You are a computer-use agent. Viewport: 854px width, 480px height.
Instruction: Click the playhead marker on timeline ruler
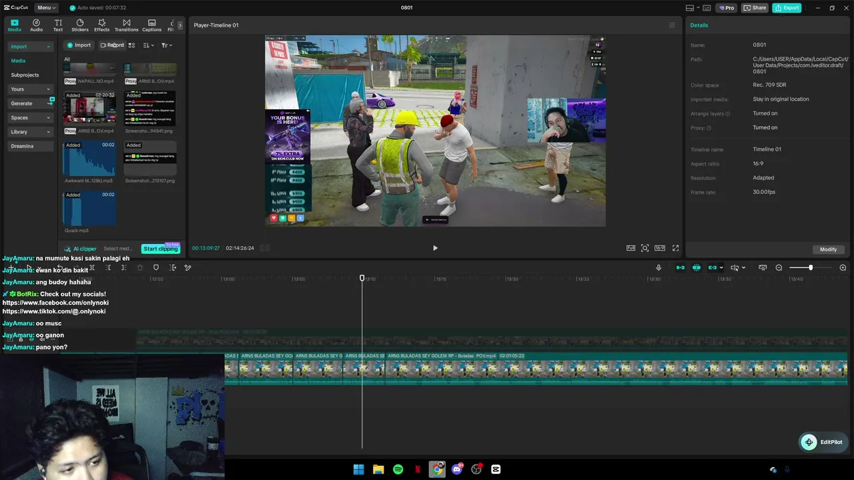pyautogui.click(x=362, y=278)
